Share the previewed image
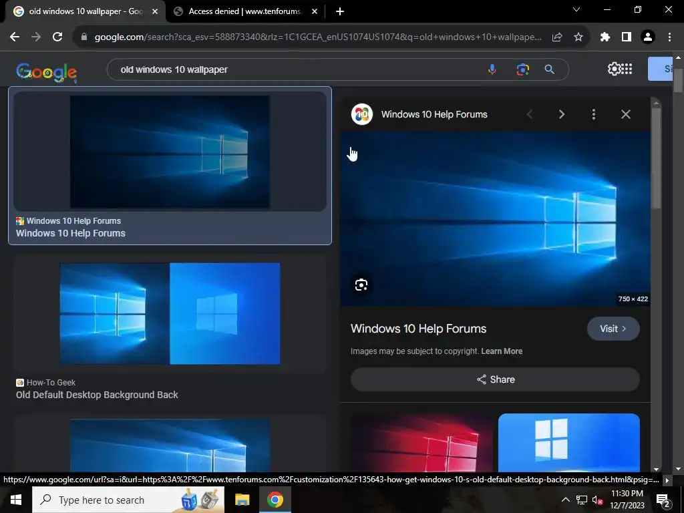Viewport: 684px width, 513px height. click(495, 379)
